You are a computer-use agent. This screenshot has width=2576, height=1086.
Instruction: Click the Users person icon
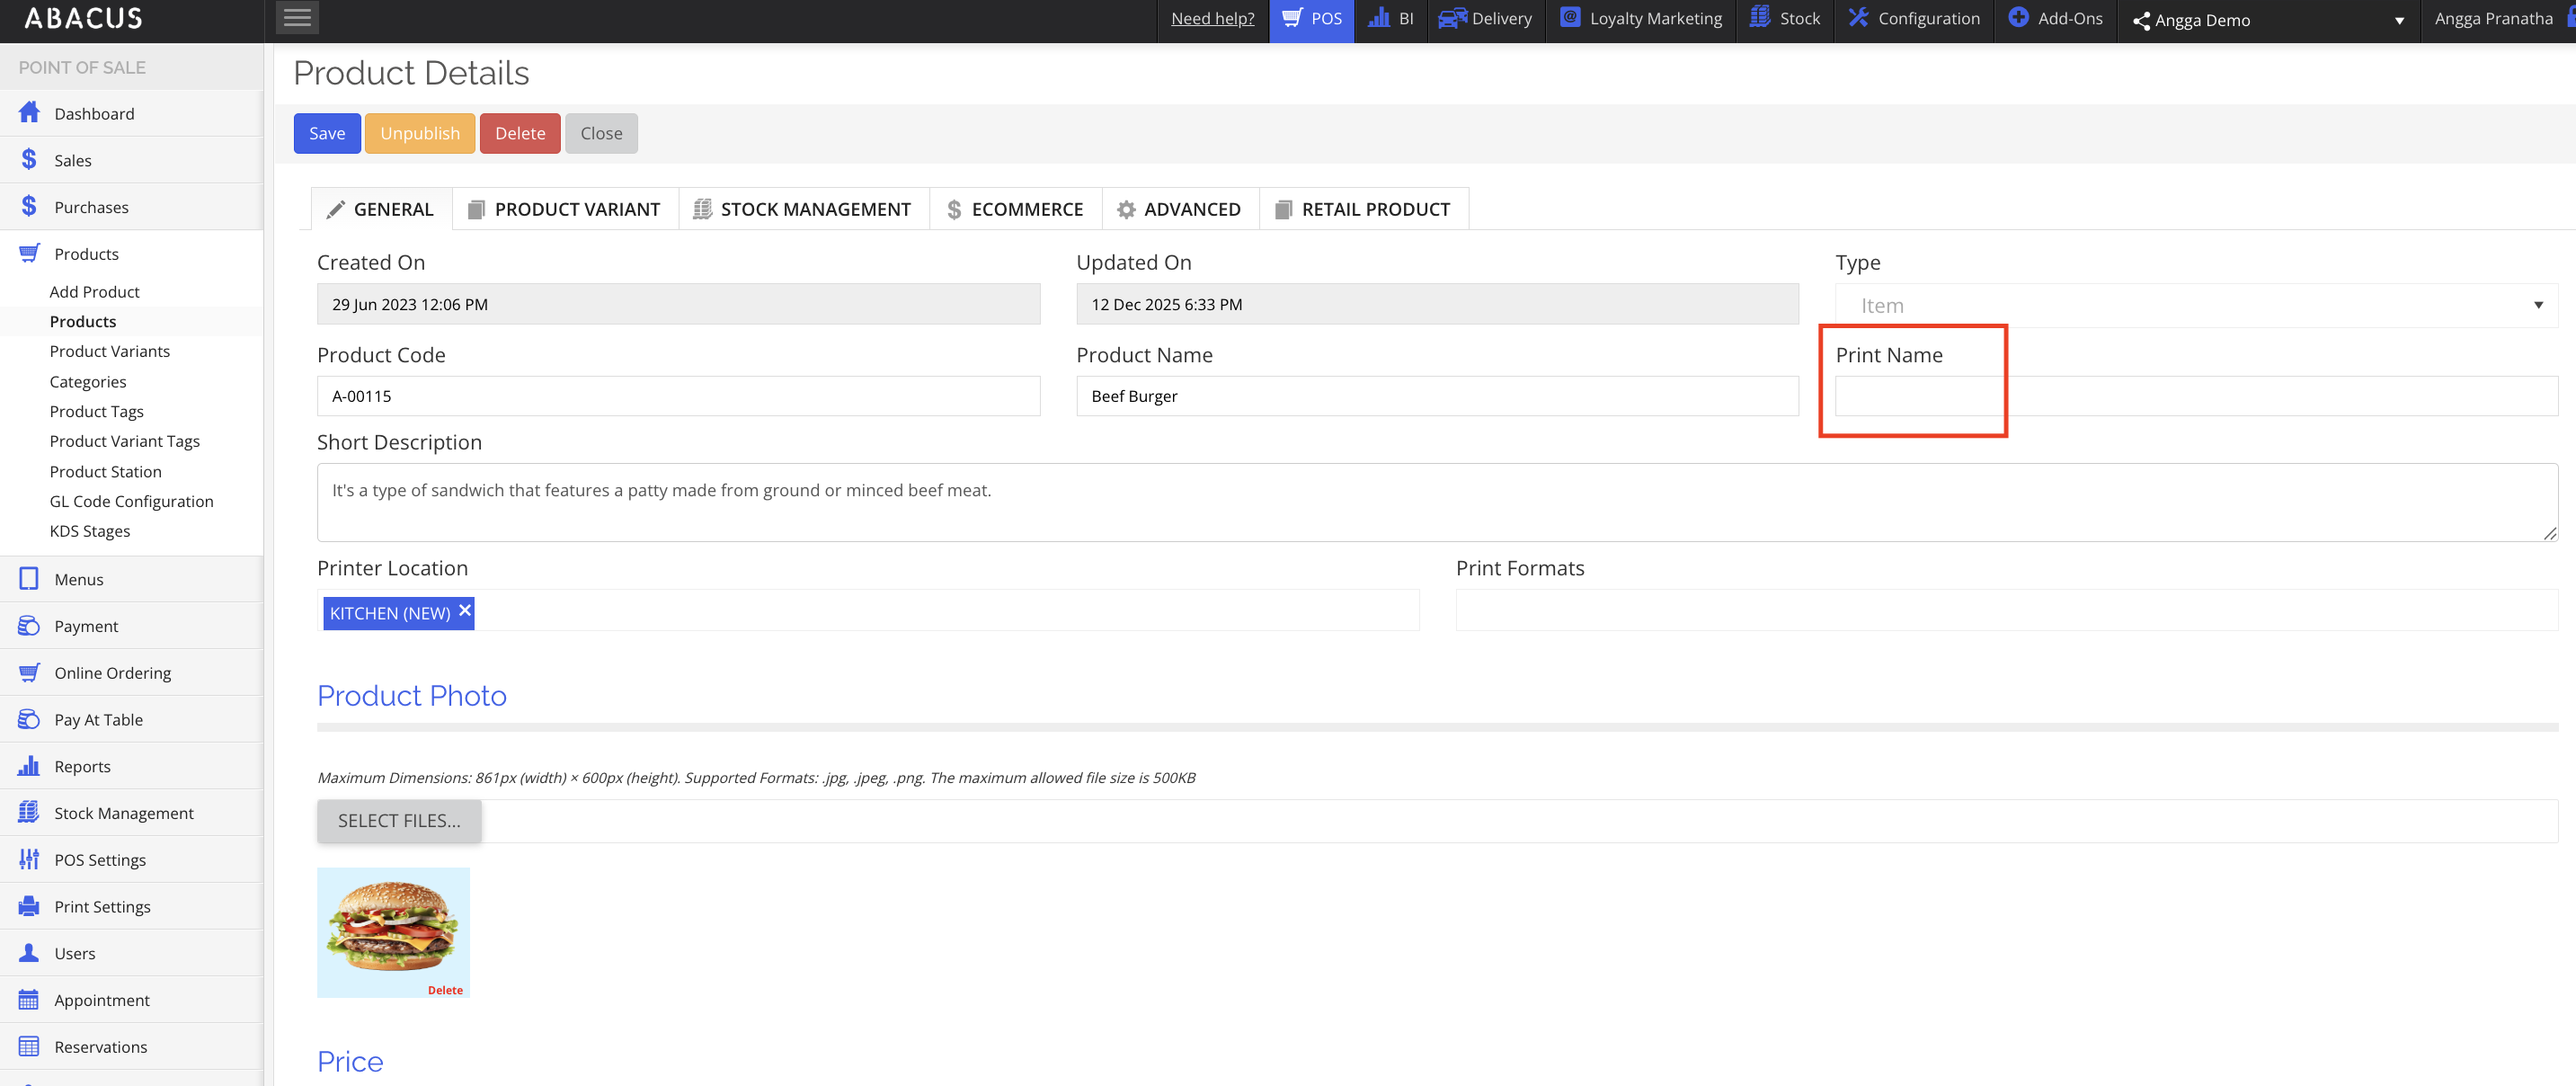[29, 953]
